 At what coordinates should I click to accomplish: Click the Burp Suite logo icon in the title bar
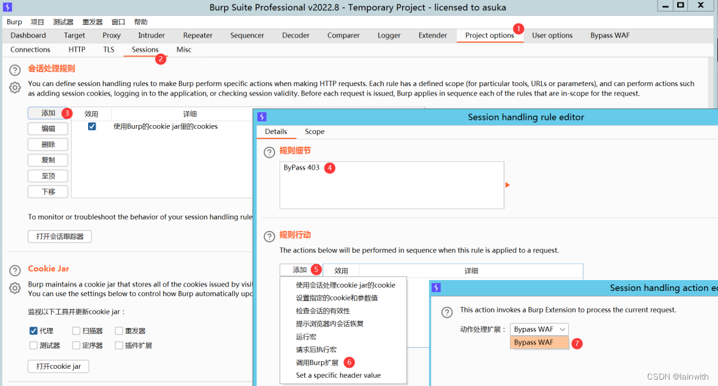click(7, 7)
